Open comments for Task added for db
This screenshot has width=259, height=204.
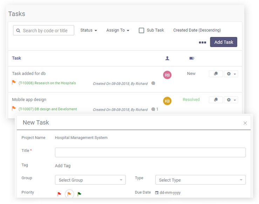pyautogui.click(x=216, y=74)
